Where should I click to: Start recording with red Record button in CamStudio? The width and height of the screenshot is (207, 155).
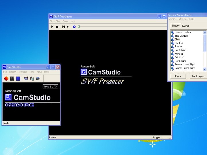[6, 78]
